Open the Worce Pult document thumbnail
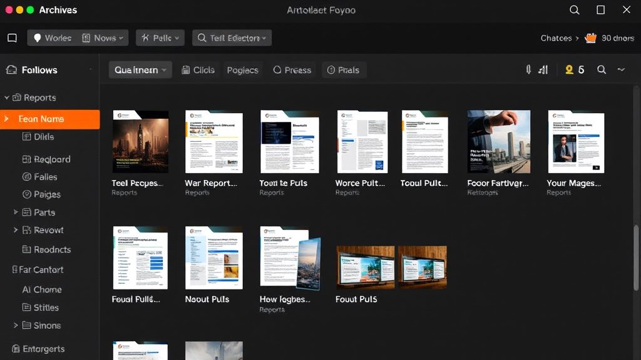 coord(362,142)
